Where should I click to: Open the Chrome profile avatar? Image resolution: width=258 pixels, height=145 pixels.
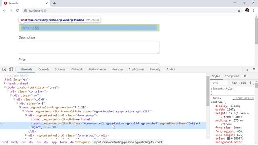[247, 10]
